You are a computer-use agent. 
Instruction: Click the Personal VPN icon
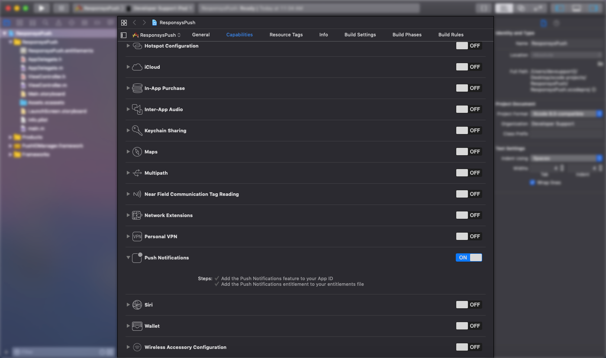point(137,237)
